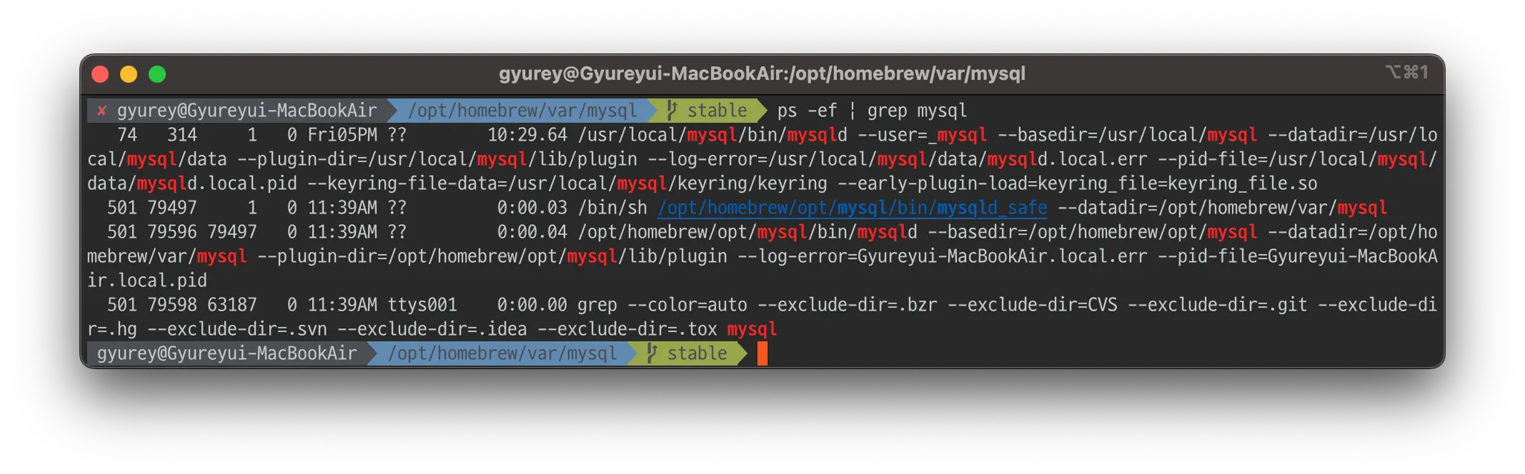Minimize the terminal with the yellow button
The image size is (1525, 474).
point(129,74)
